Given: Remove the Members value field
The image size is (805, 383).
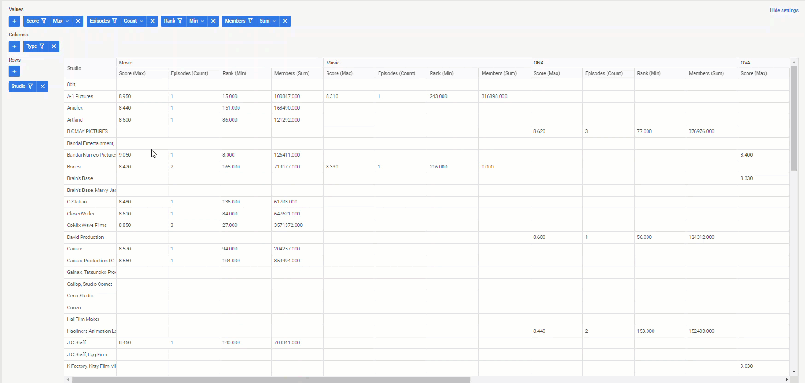Looking at the screenshot, I should (285, 21).
